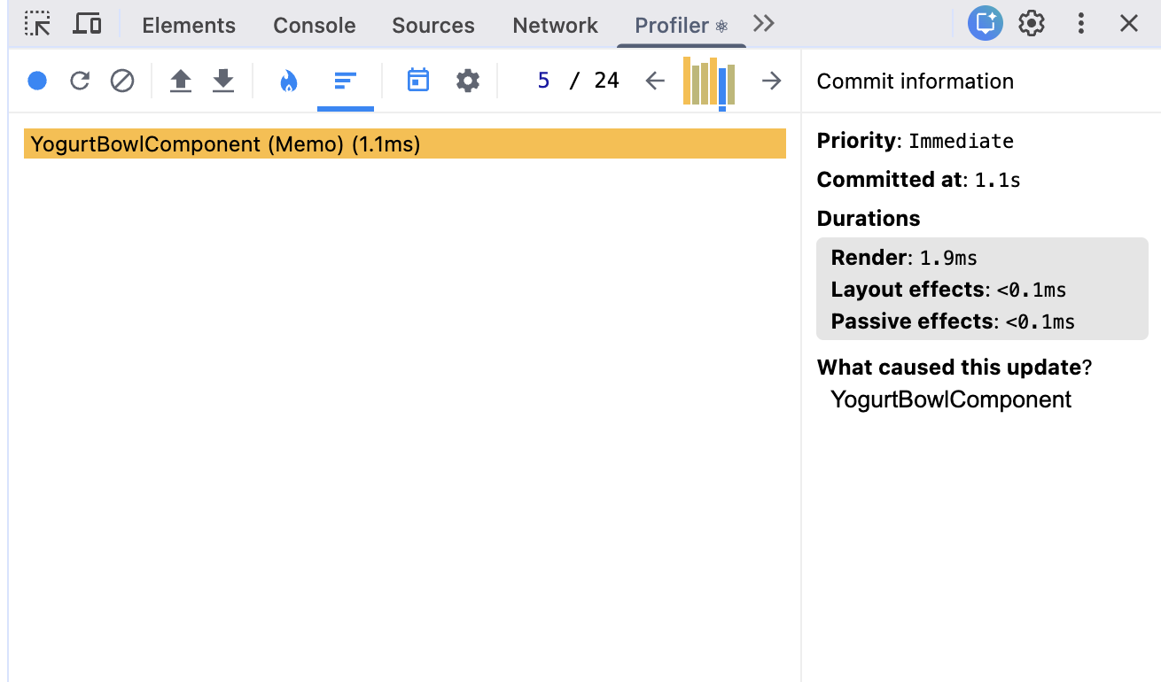Toggle the inspect element picker icon
Image resolution: width=1161 pixels, height=682 pixels.
[x=37, y=25]
